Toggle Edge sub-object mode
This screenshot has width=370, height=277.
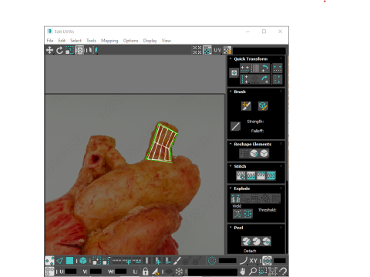(59, 261)
